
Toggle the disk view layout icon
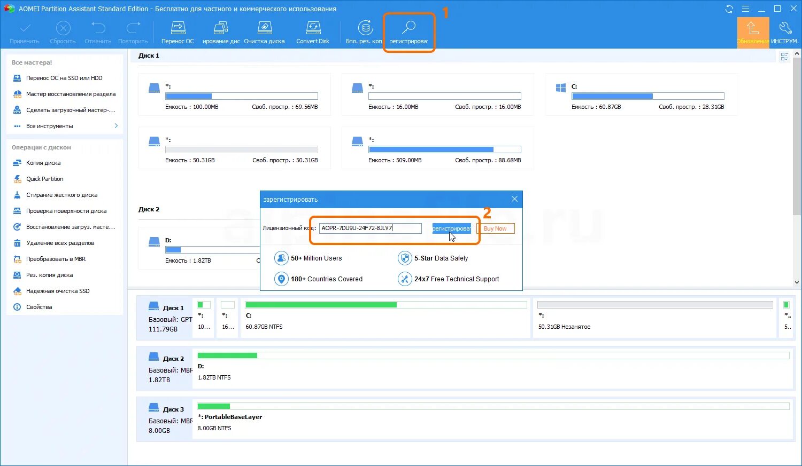(x=784, y=57)
